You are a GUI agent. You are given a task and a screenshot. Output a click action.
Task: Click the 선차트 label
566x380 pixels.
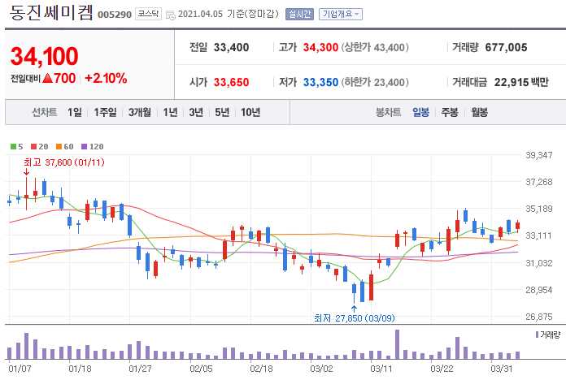pyautogui.click(x=45, y=112)
